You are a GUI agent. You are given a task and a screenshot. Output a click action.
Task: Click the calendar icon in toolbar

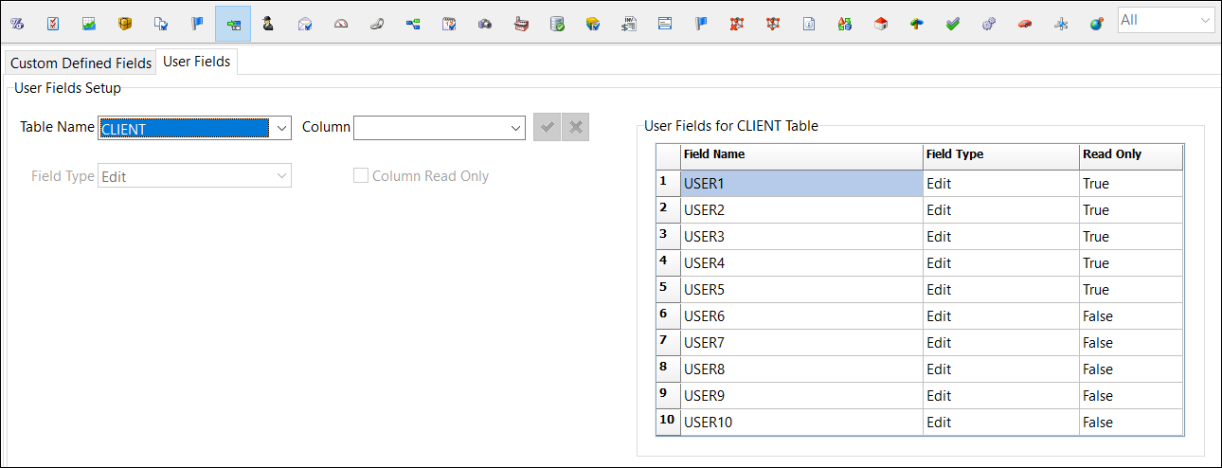[x=449, y=23]
